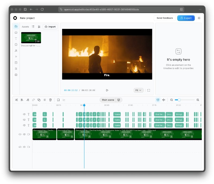214x184 pixels.
Task: Open the Adjustments sliders tab
Action: click(x=16, y=69)
